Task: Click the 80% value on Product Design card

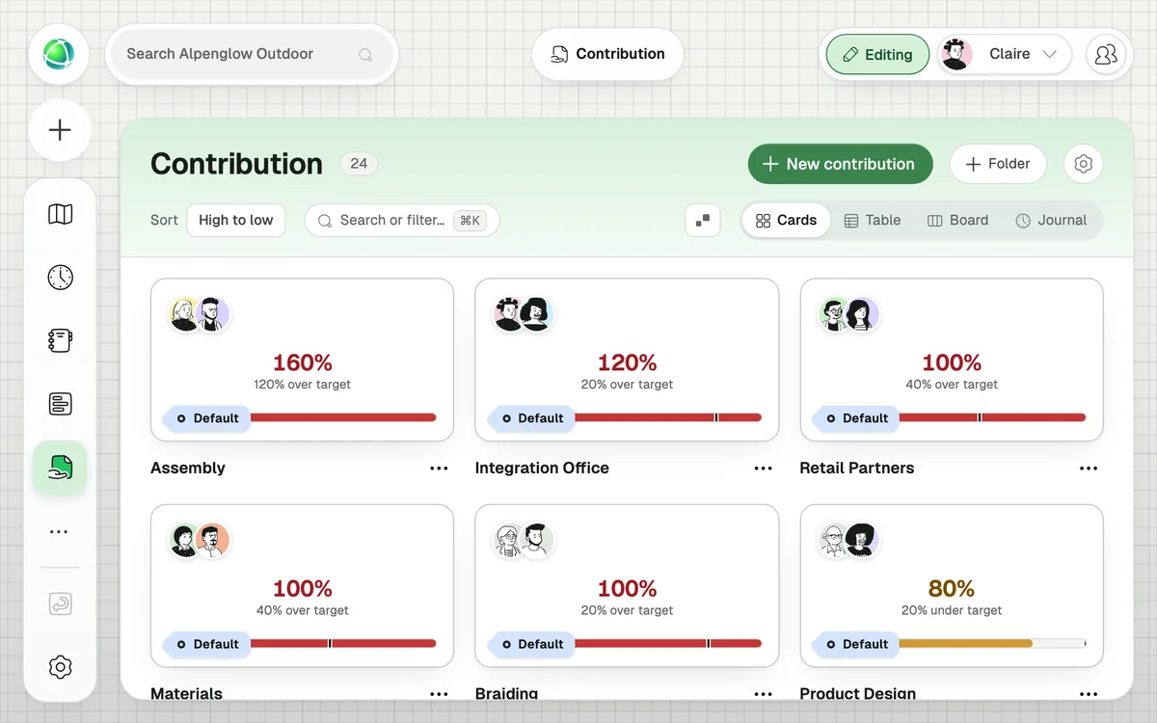Action: [952, 588]
